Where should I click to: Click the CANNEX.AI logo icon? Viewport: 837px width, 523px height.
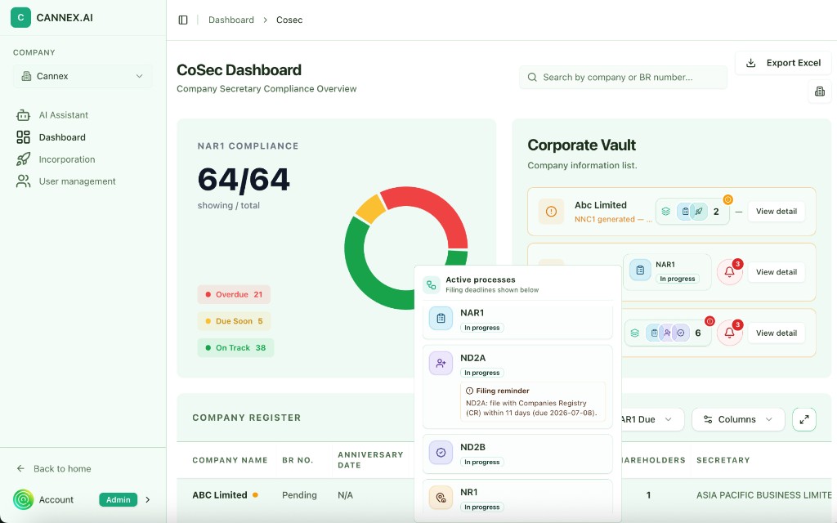pos(20,17)
